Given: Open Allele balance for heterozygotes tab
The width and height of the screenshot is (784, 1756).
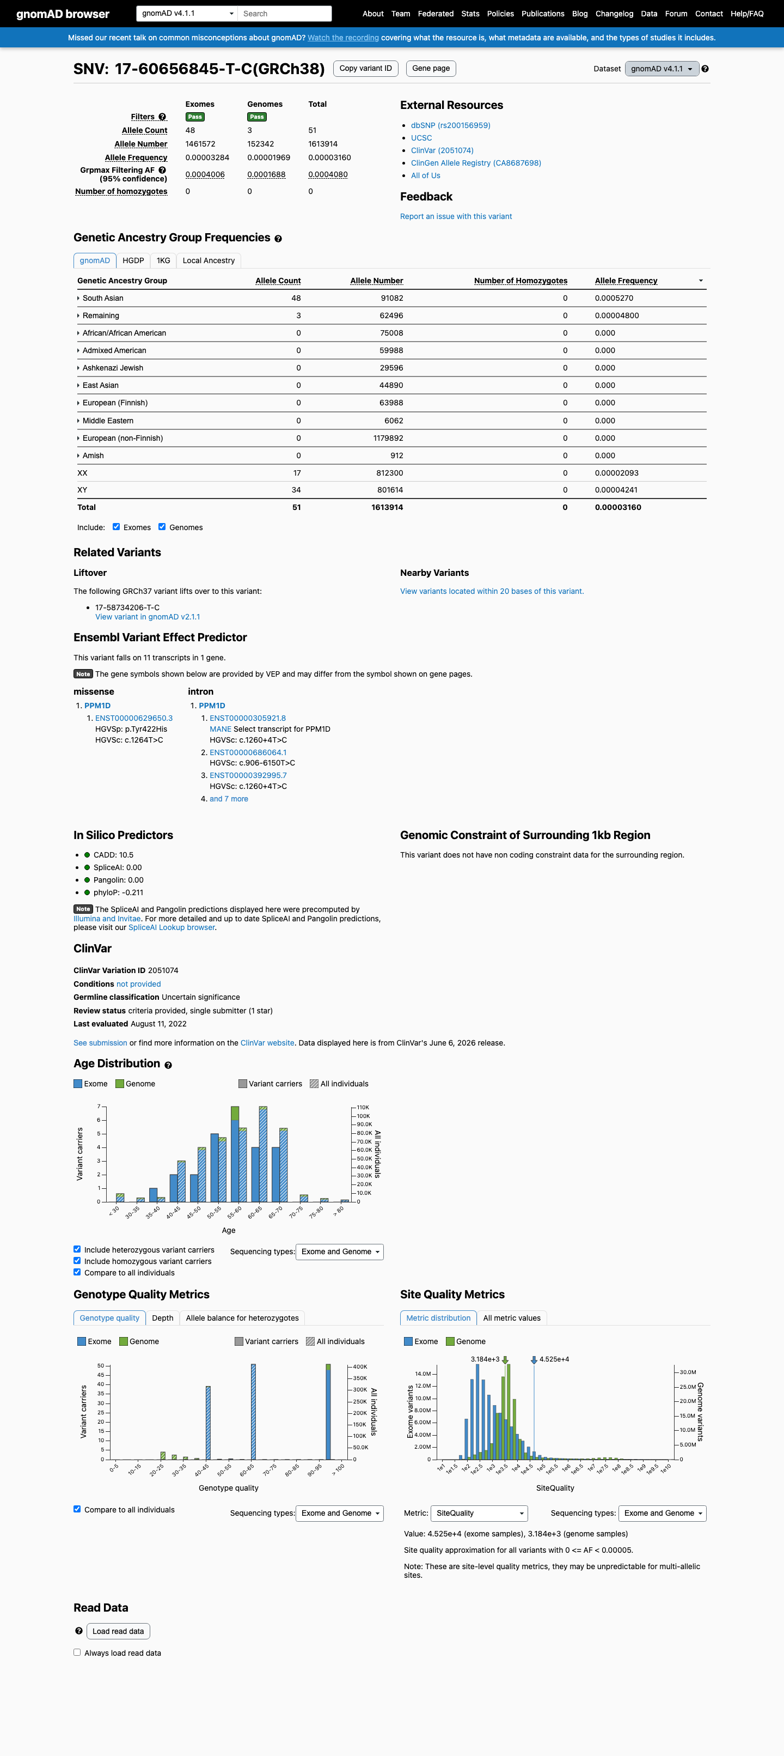Looking at the screenshot, I should point(242,1318).
